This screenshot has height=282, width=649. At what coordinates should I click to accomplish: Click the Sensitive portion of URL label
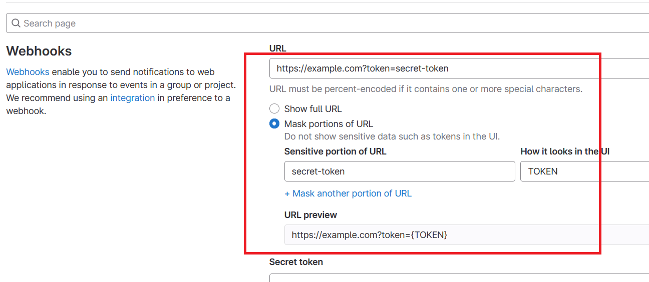[x=335, y=151]
